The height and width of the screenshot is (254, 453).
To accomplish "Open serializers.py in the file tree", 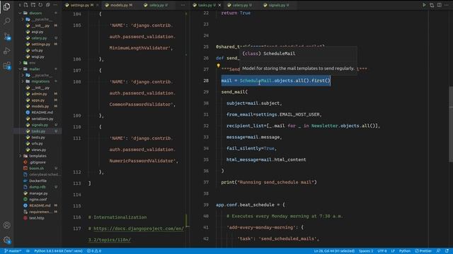I will (x=42, y=119).
